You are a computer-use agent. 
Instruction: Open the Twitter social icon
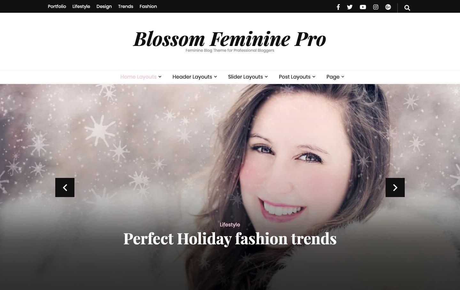350,7
